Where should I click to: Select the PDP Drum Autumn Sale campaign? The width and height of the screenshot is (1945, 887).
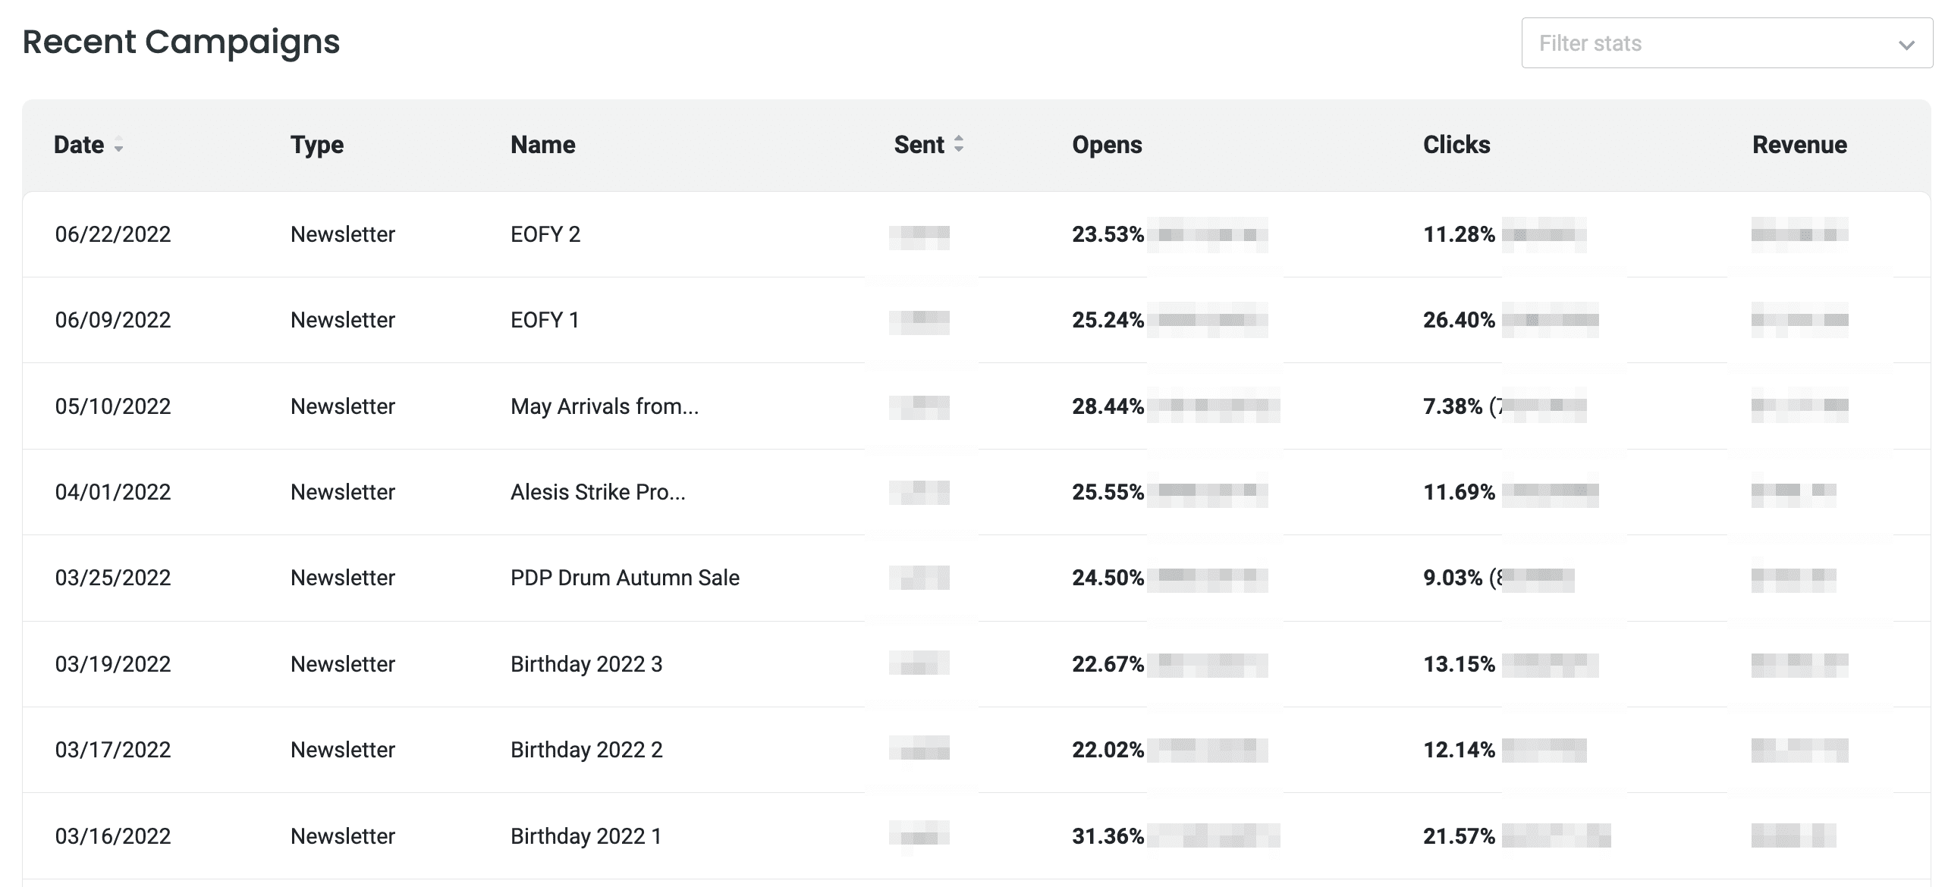tap(624, 578)
